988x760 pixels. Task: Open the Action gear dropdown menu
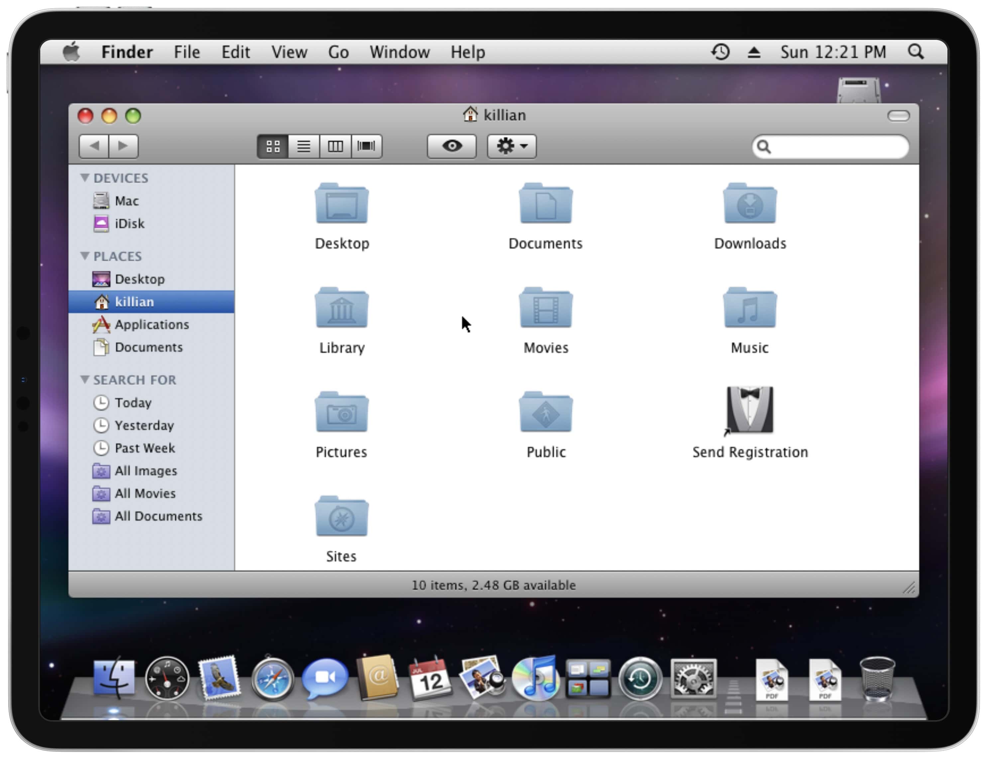pyautogui.click(x=512, y=146)
